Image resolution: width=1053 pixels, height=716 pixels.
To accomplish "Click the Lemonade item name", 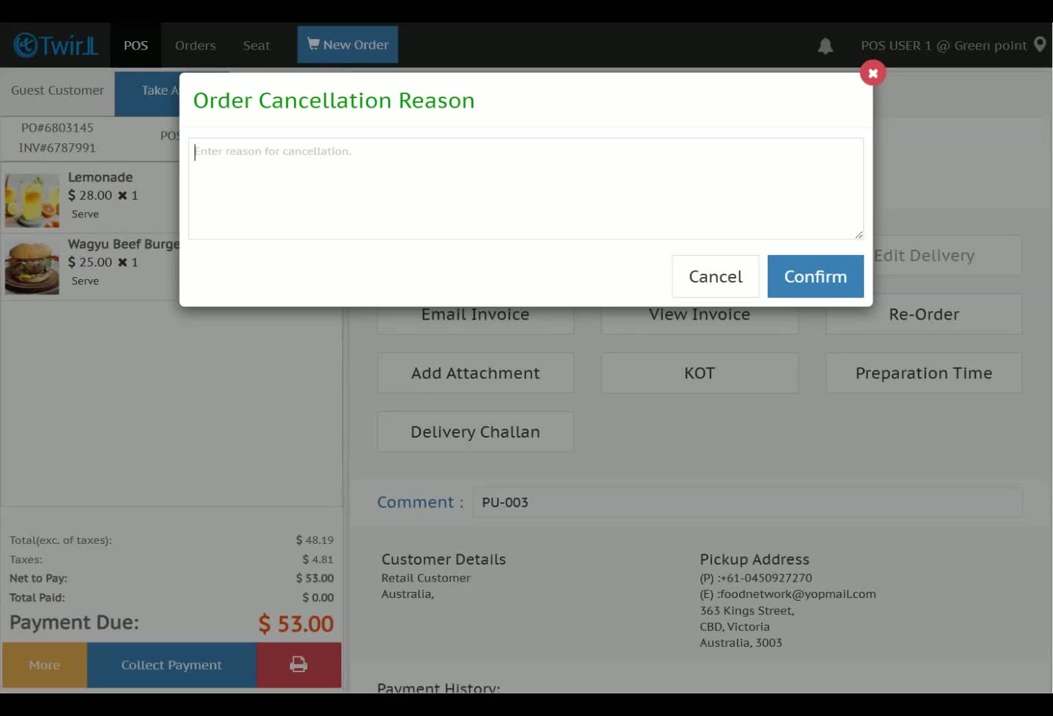I will (x=100, y=177).
